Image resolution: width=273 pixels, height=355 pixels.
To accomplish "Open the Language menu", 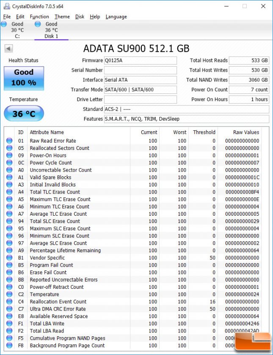I will click(x=116, y=17).
